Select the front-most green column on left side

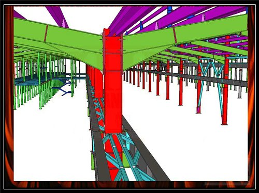click(39, 81)
